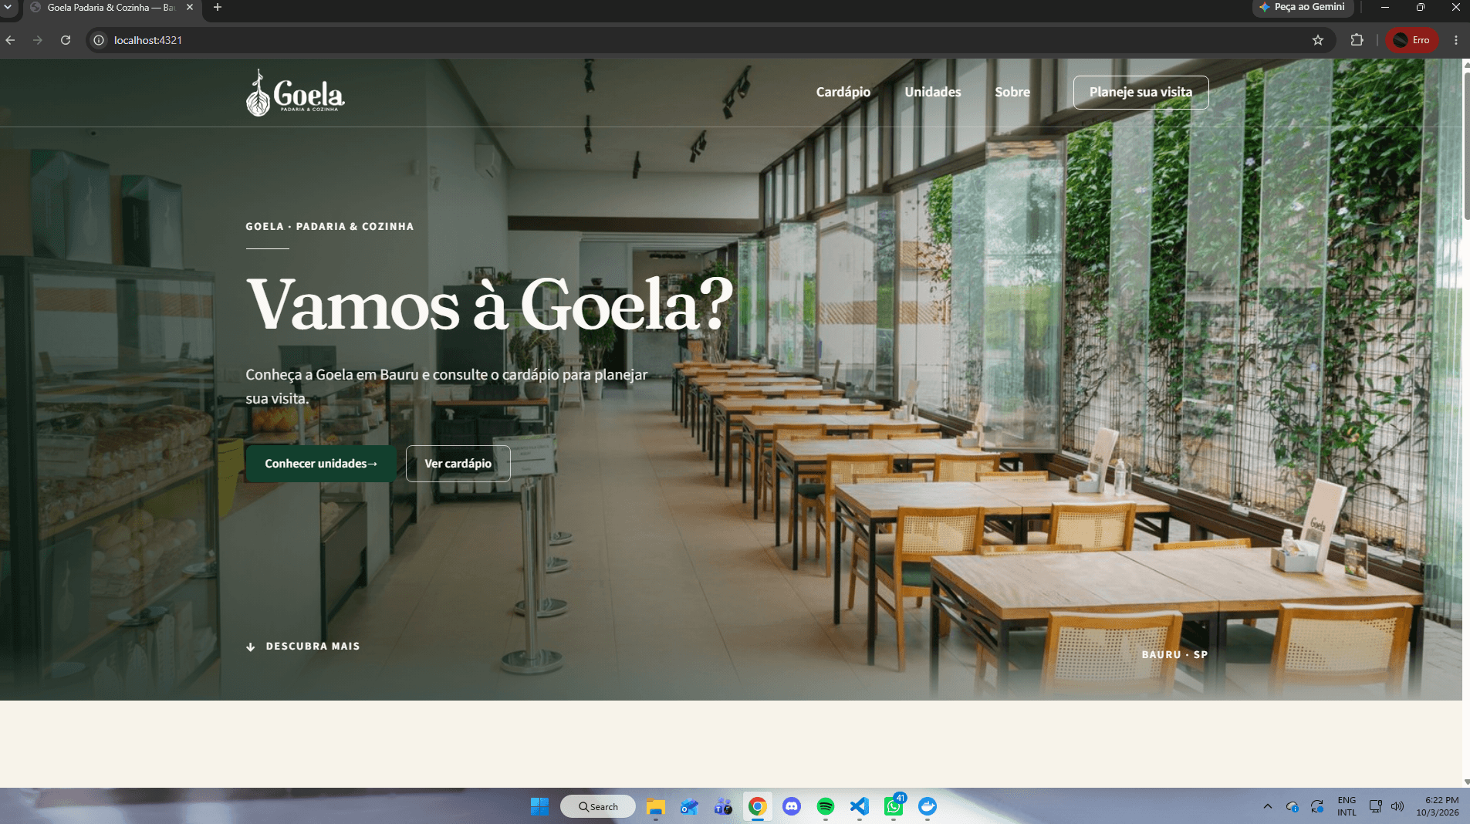Open the Unidades nav link
This screenshot has width=1470, height=824.
932,92
